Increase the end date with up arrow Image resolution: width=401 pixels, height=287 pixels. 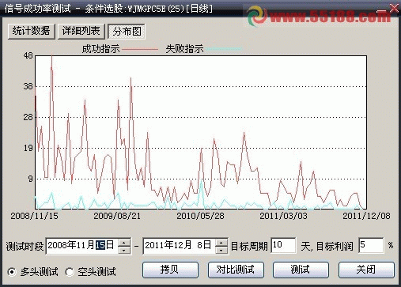221,242
